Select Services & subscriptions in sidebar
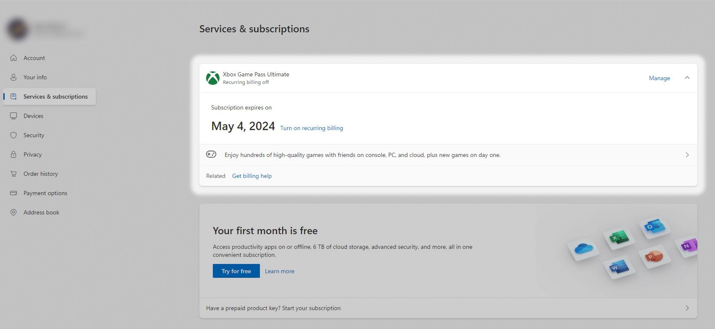 (50, 97)
